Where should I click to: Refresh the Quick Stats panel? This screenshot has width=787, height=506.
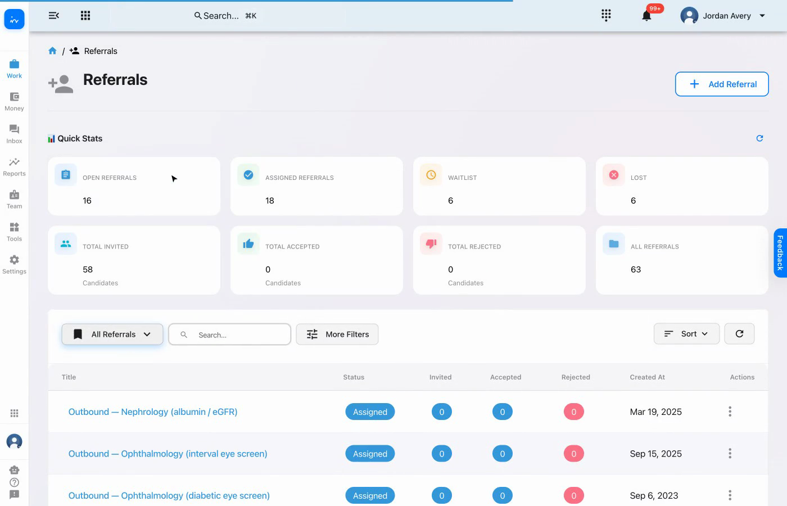pyautogui.click(x=759, y=138)
